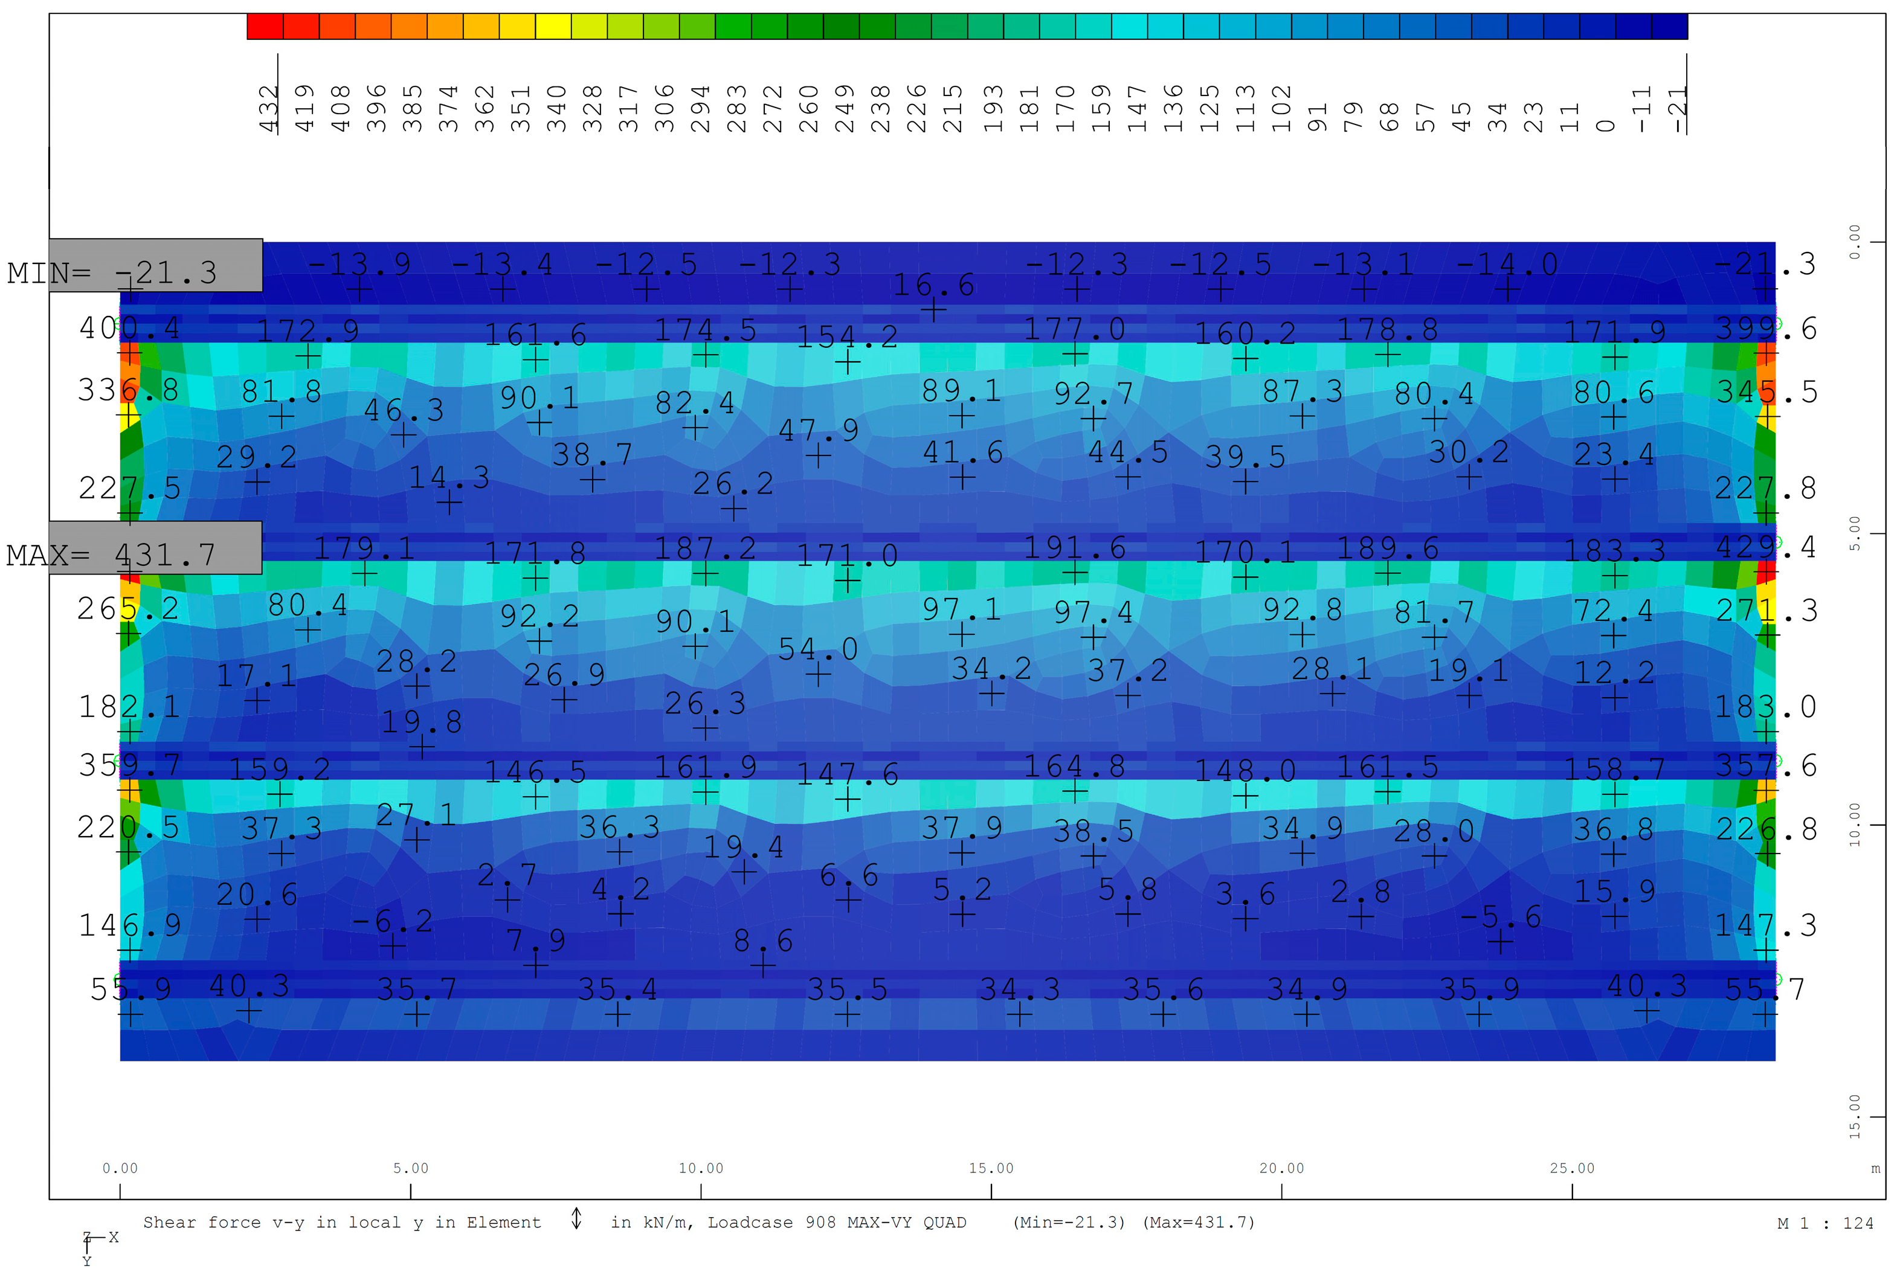
Task: Click the cross marker under value -6.2
Action: (x=393, y=945)
